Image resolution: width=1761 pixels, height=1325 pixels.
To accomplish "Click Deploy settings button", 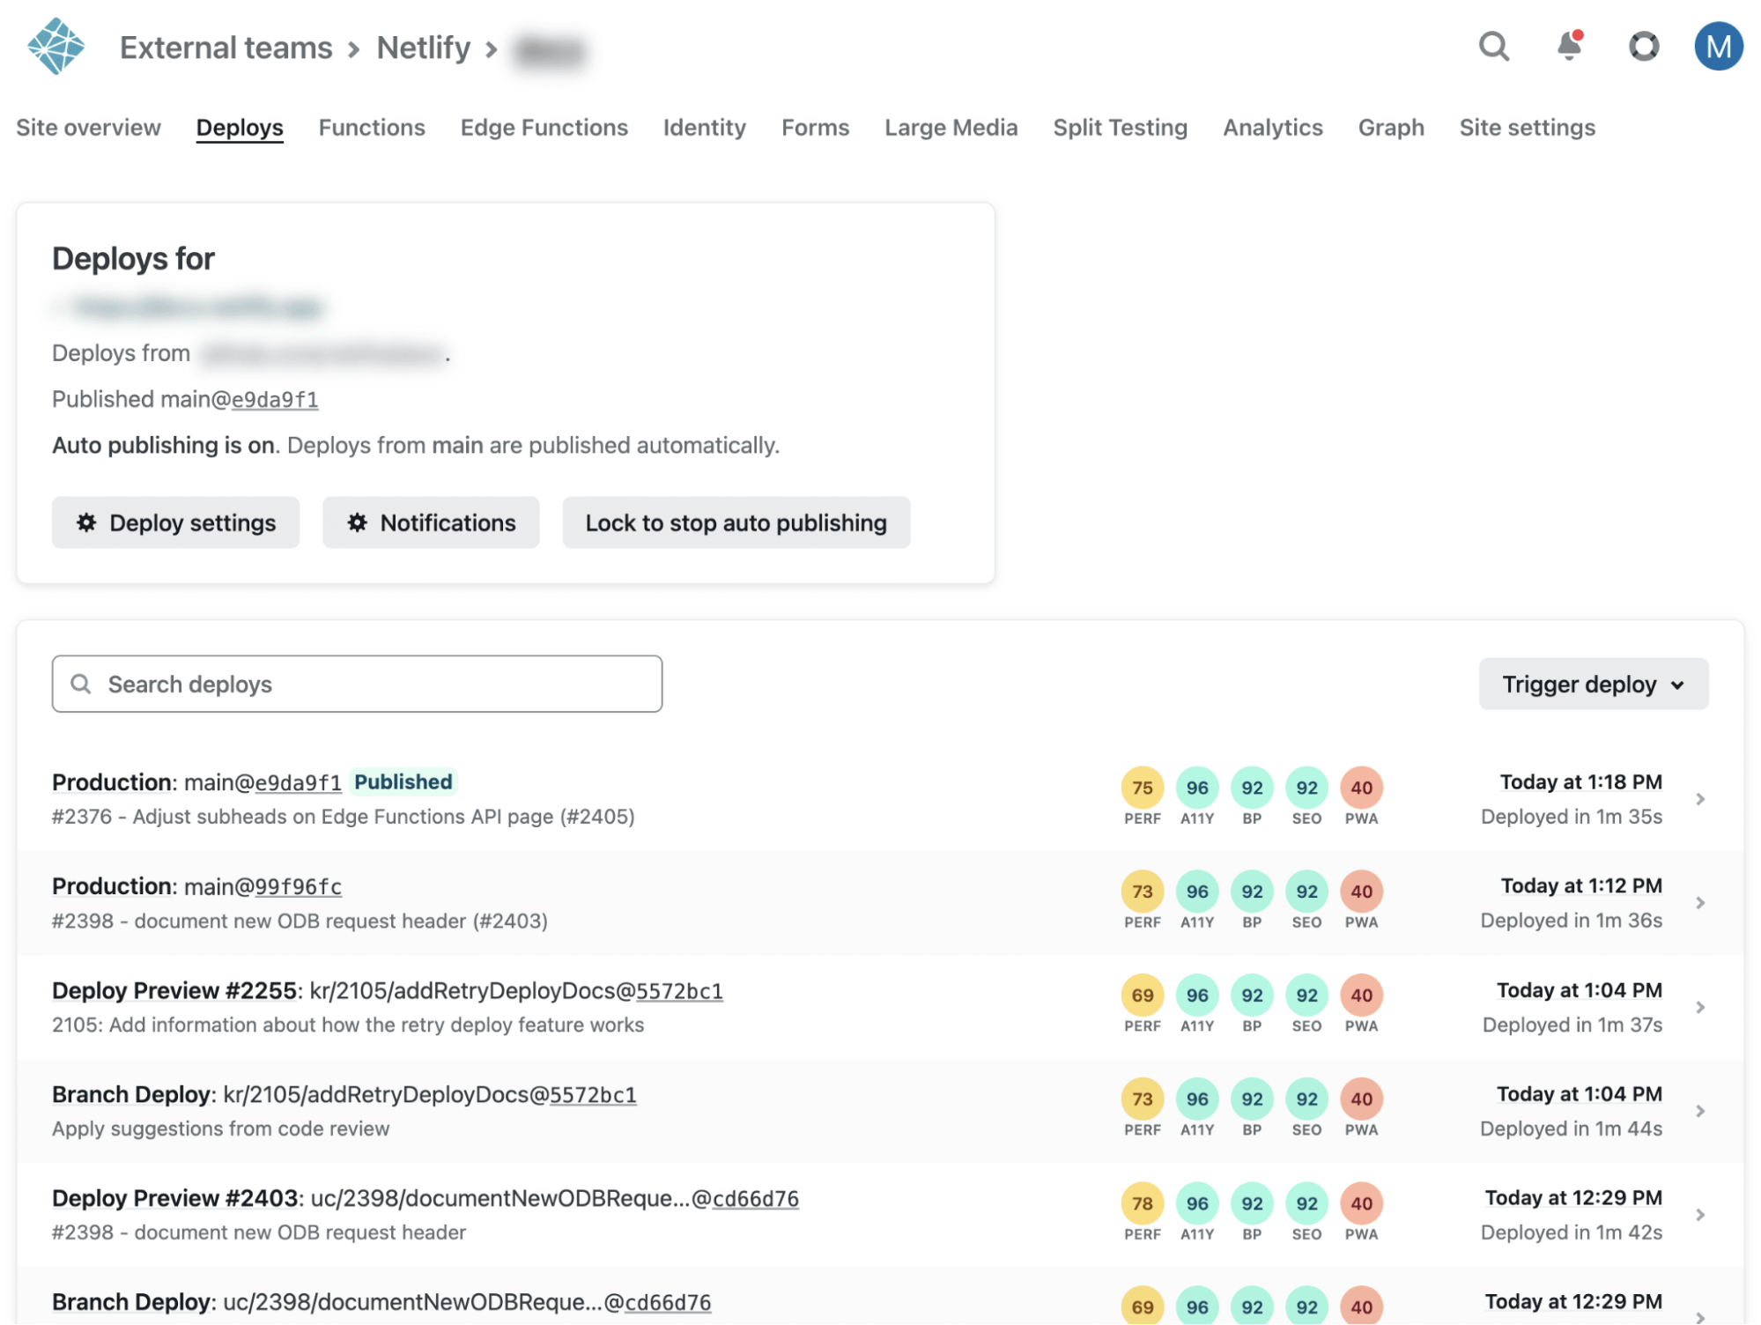I will click(175, 522).
